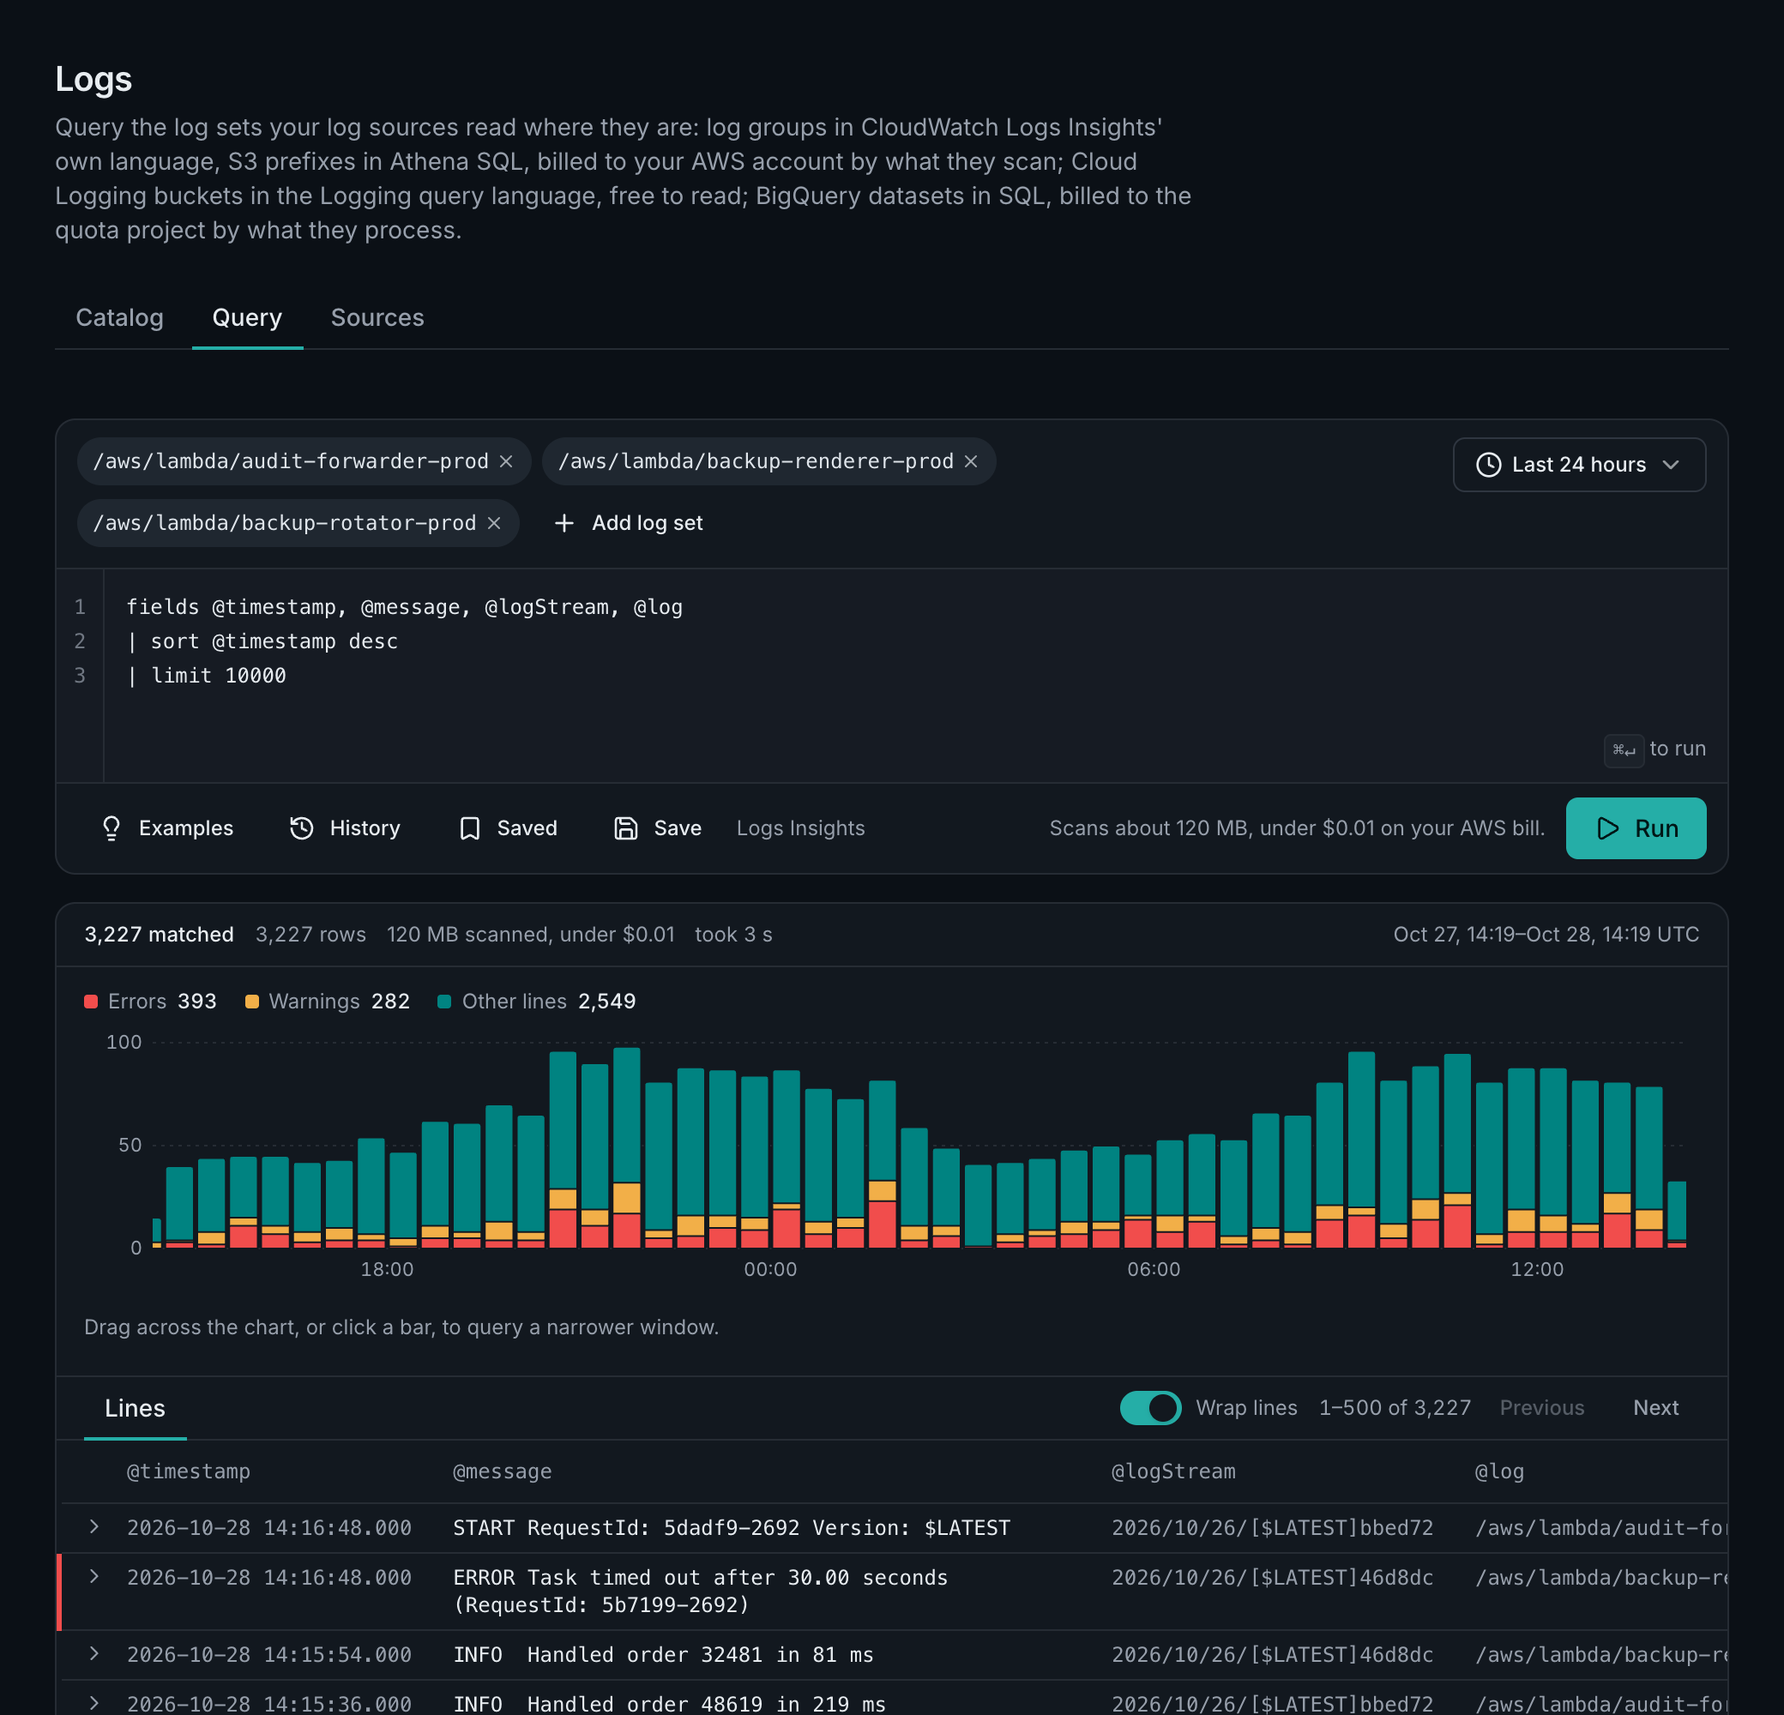1784x1715 pixels.
Task: Expand the ERROR Task timed out row
Action: (93, 1577)
